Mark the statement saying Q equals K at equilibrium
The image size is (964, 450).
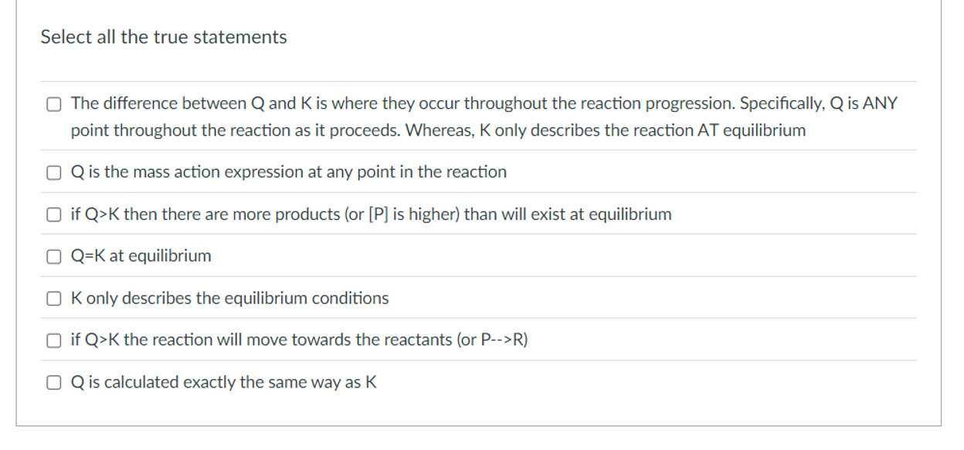coord(53,255)
